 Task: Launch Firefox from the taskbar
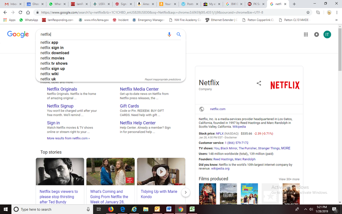point(111,209)
